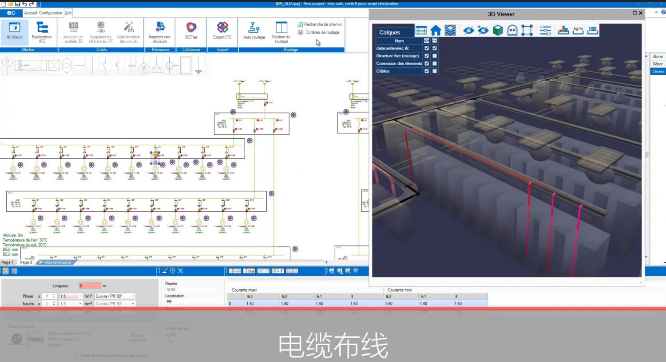The image size is (666, 362).
Task: Toggle ghost mode for Câbles layer
Action: coord(435,71)
